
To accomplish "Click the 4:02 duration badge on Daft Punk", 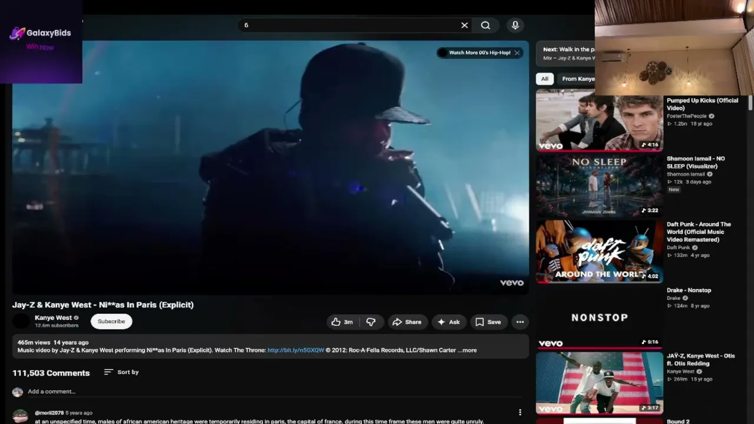I will click(650, 276).
